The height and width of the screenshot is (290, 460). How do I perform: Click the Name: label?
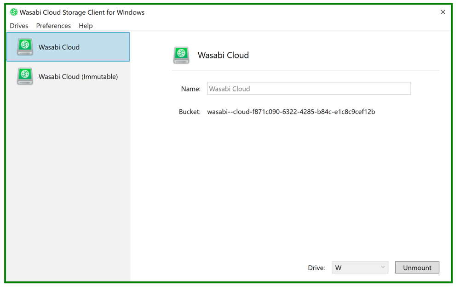[x=191, y=89]
